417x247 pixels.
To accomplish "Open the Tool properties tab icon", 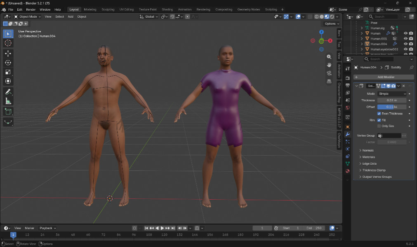I will 348,68.
